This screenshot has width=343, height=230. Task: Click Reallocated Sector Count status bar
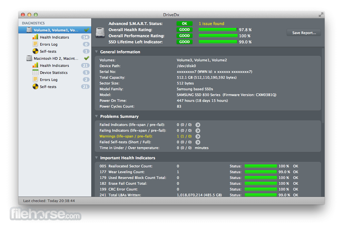point(261,166)
